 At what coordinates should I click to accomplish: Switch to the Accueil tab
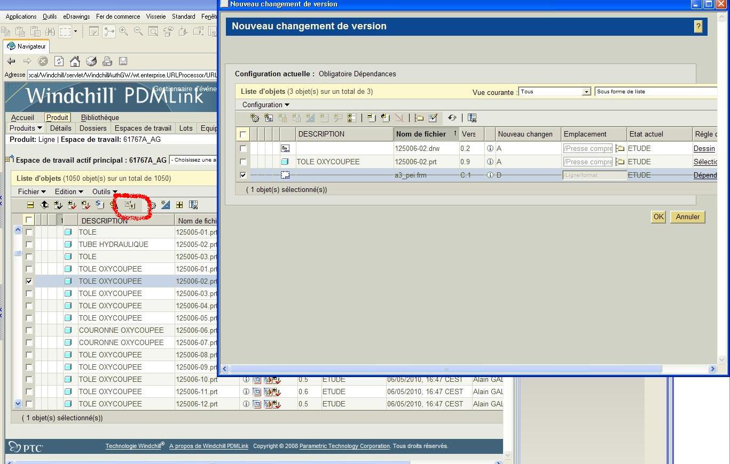22,117
